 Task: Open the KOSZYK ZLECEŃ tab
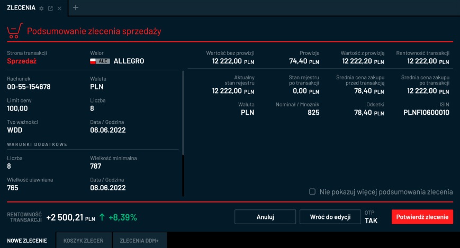pyautogui.click(x=84, y=241)
